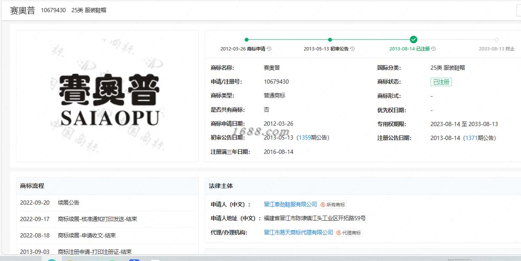Open the 1371 announcement issue link
Image resolution: width=521 pixels, height=261 pixels.
(471, 138)
